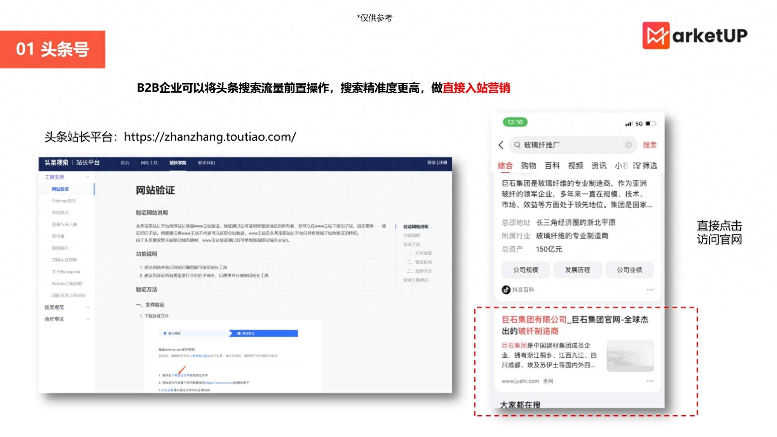777x437 pixels.
Task: Click the zhanzhang.toutiao.com URL text
Action: (x=210, y=137)
